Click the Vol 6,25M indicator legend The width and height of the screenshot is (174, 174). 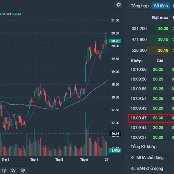[x=14, y=14]
